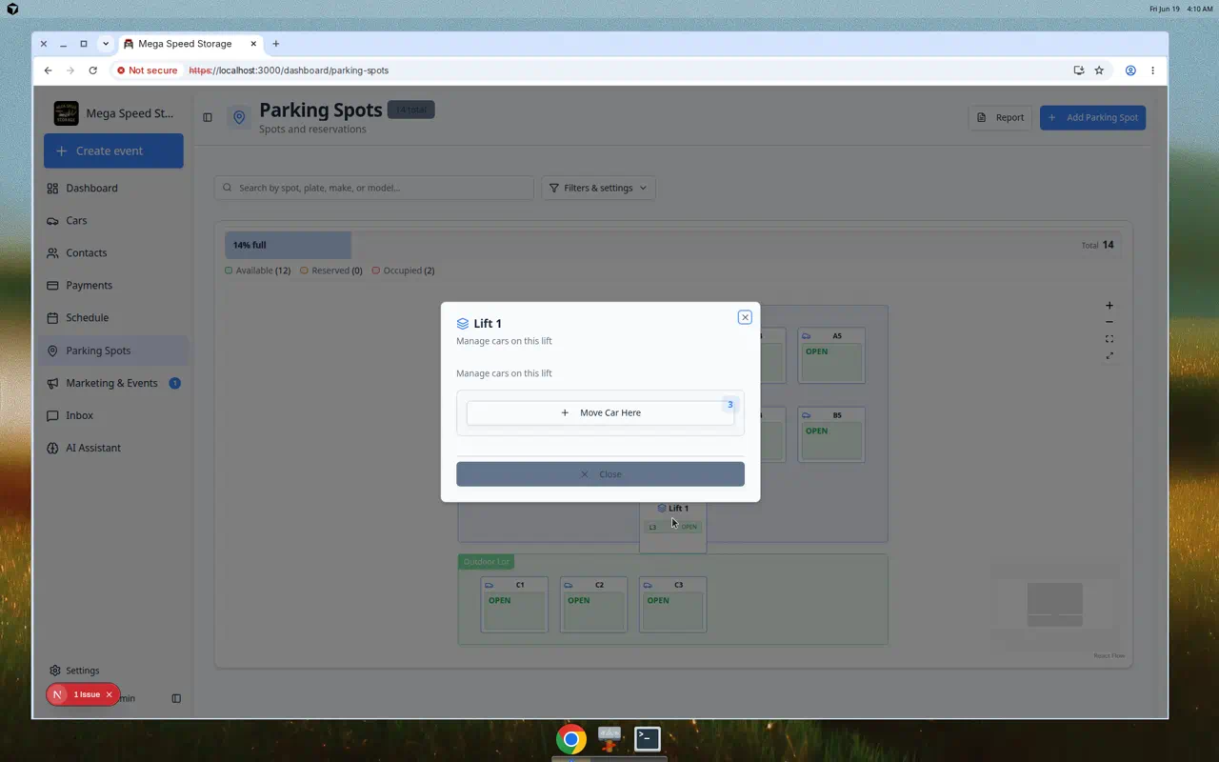The width and height of the screenshot is (1219, 762).
Task: Zoom out on the parking map
Action: 1109,322
